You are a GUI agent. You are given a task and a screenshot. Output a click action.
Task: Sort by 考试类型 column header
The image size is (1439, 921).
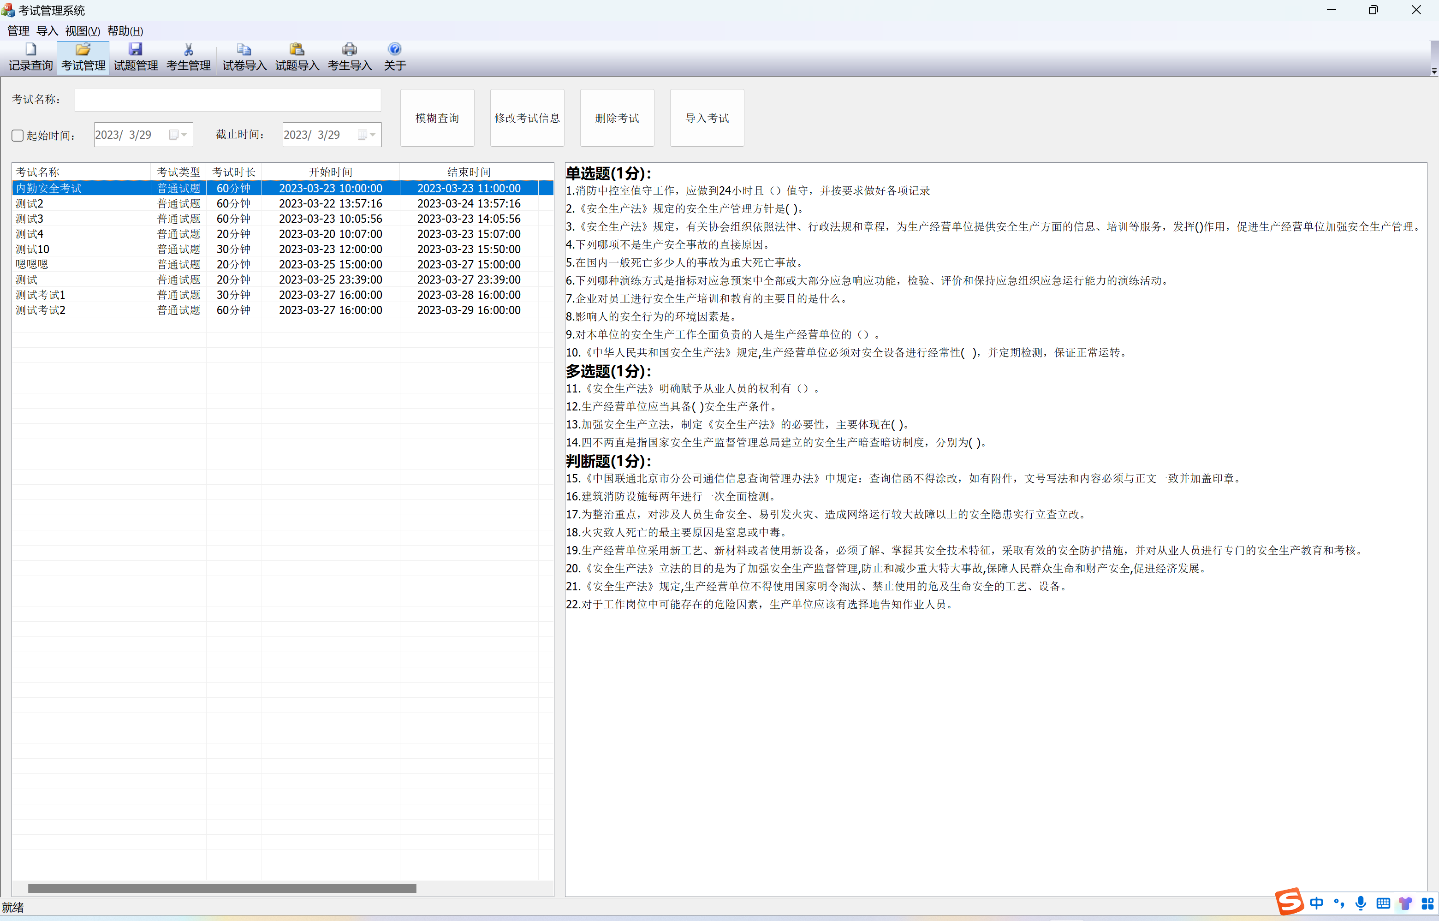tap(178, 172)
